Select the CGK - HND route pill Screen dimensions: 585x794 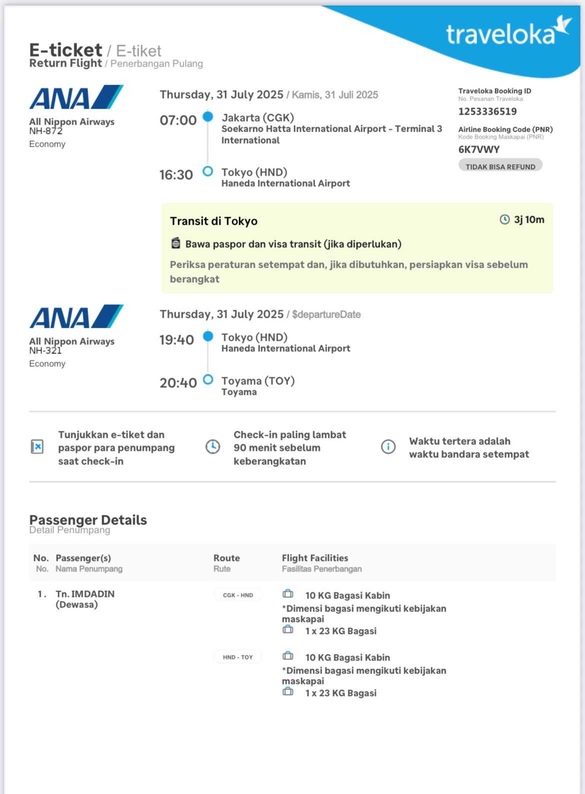238,595
